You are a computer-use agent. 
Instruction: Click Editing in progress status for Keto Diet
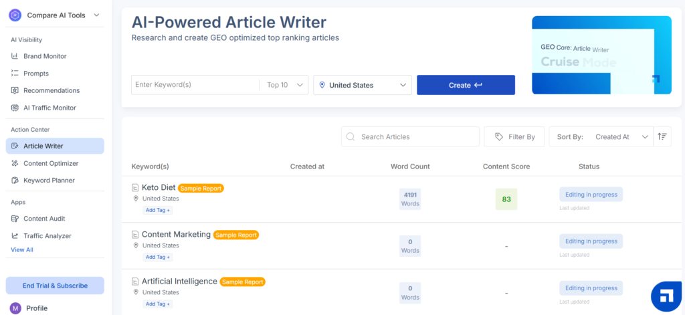[x=591, y=195]
